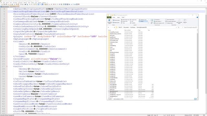Collapse the units node fold marker on line 27
Viewport: 207px width, 116px height.
[x=7, y=66]
